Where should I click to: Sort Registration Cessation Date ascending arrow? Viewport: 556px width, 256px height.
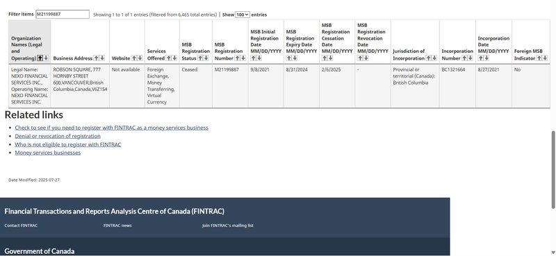(325, 58)
